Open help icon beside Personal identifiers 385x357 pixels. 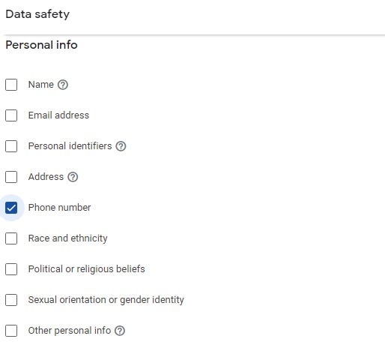[x=121, y=146]
